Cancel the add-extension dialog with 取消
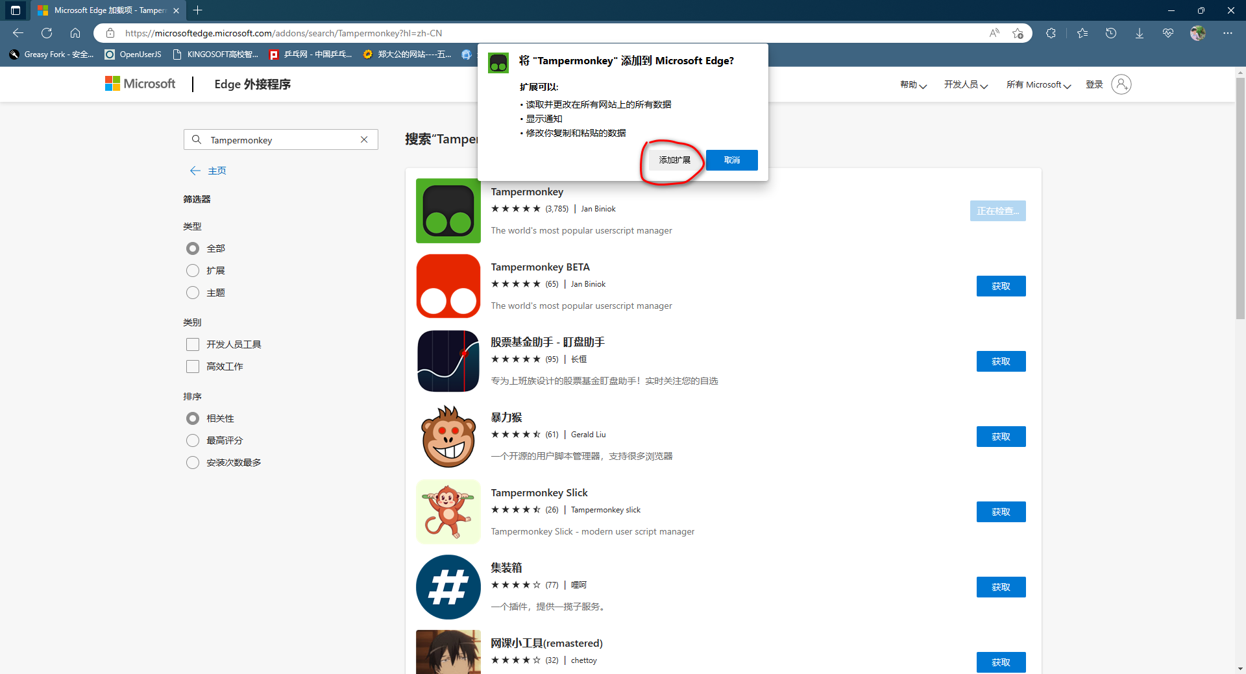This screenshot has height=674, width=1246. tap(732, 160)
